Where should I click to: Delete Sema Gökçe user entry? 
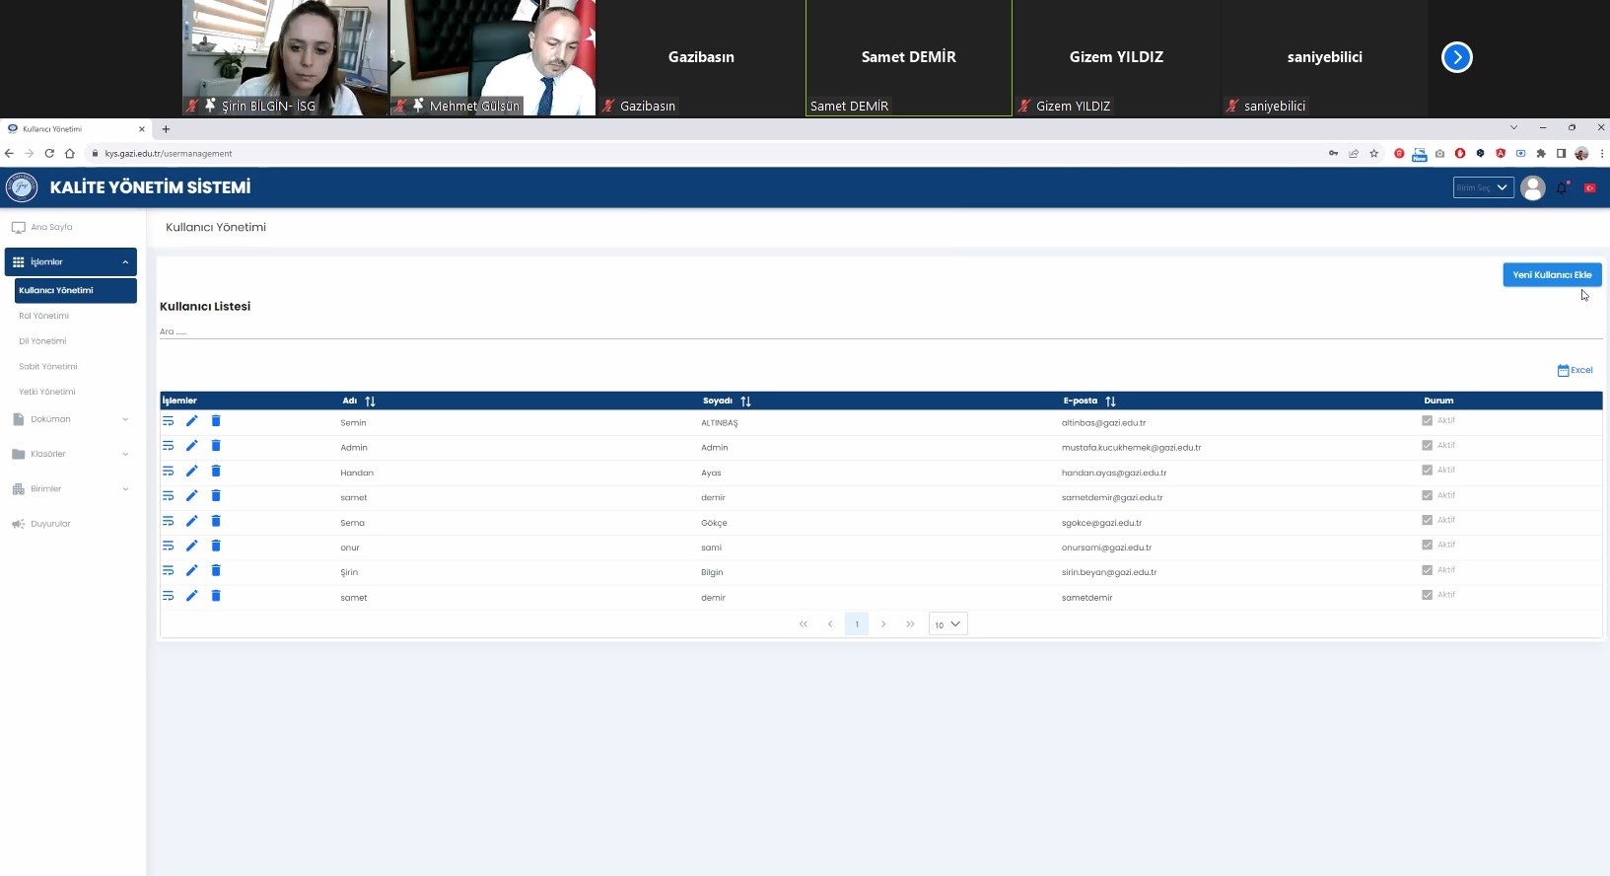click(216, 521)
